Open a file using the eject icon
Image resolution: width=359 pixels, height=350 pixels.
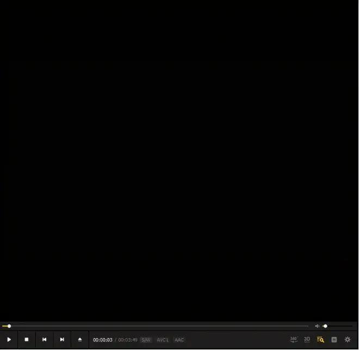[x=79, y=340]
